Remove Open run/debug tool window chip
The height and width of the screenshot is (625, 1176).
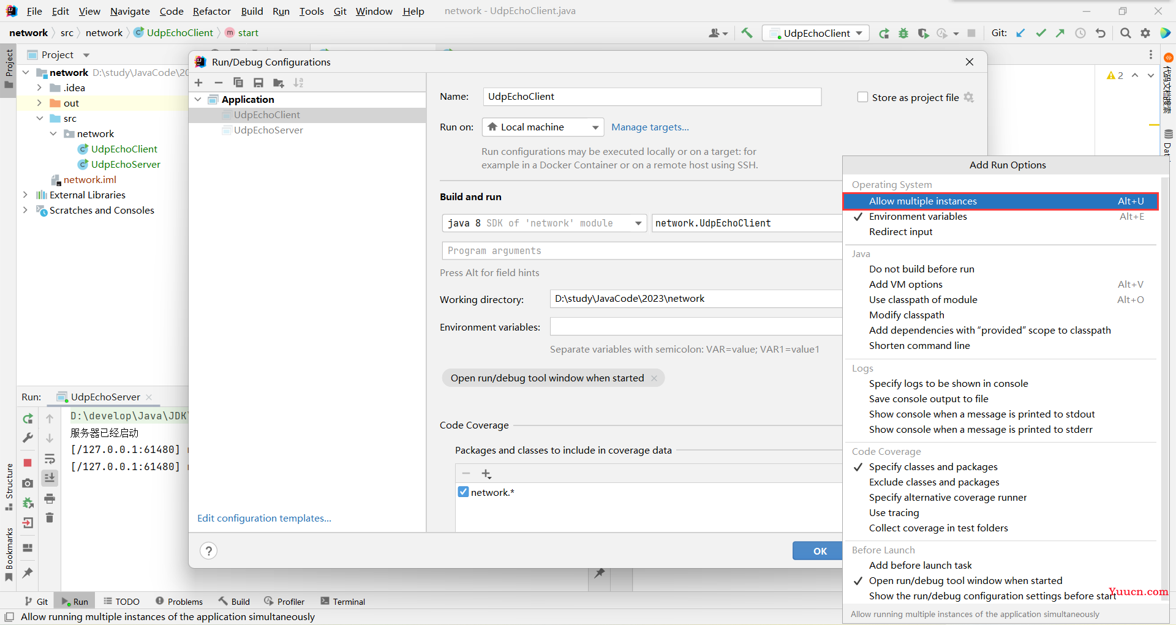click(x=654, y=378)
